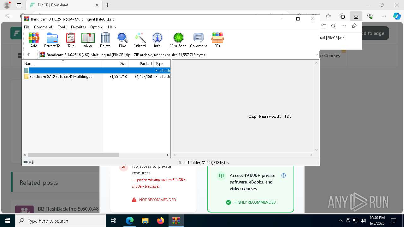This screenshot has width=404, height=227.
Task: Run VirusScan on the archive
Action: point(178,40)
